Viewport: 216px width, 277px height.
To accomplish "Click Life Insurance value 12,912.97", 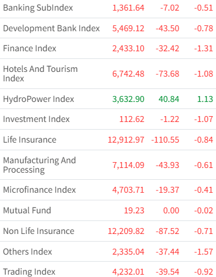I will click(x=126, y=140).
